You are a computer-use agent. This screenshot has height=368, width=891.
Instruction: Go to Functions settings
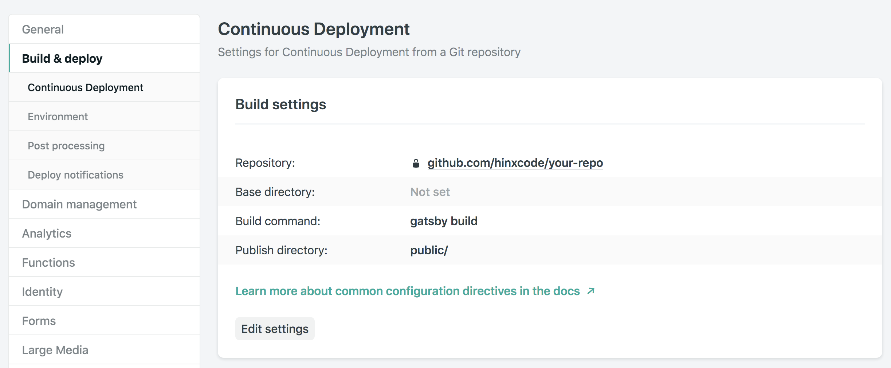tap(48, 263)
